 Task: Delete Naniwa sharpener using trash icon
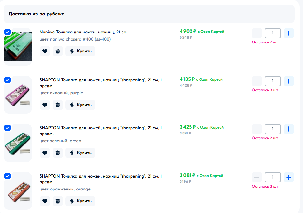[58, 51]
